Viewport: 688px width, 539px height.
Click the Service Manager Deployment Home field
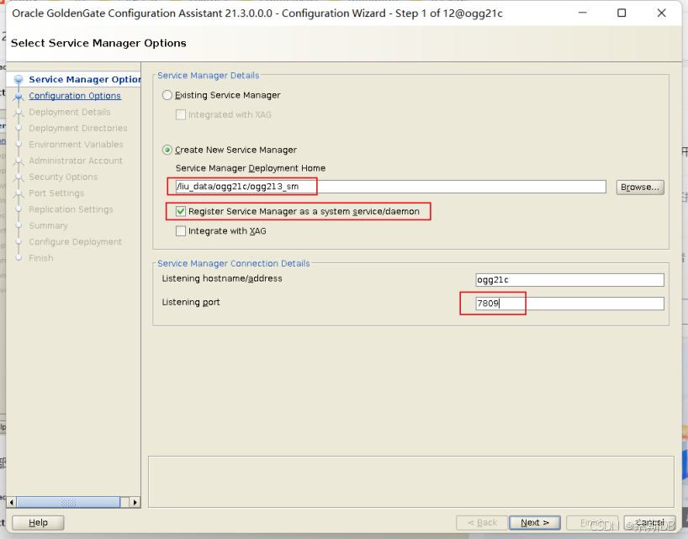[x=390, y=187]
